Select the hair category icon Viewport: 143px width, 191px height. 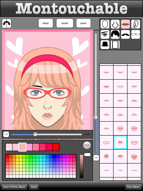[x=115, y=34]
